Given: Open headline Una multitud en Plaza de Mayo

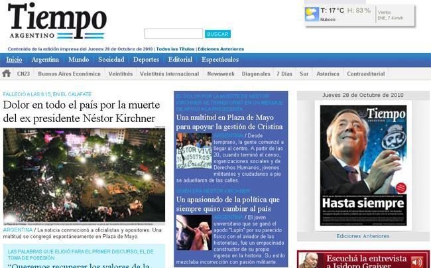Looking at the screenshot, I should click(229, 122).
